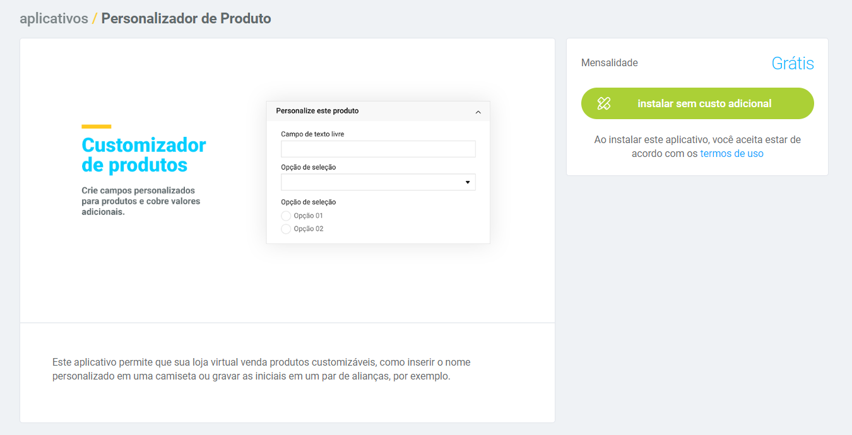This screenshot has height=435, width=852.
Task: Click the yellow accent bar above heading
Action: [96, 127]
